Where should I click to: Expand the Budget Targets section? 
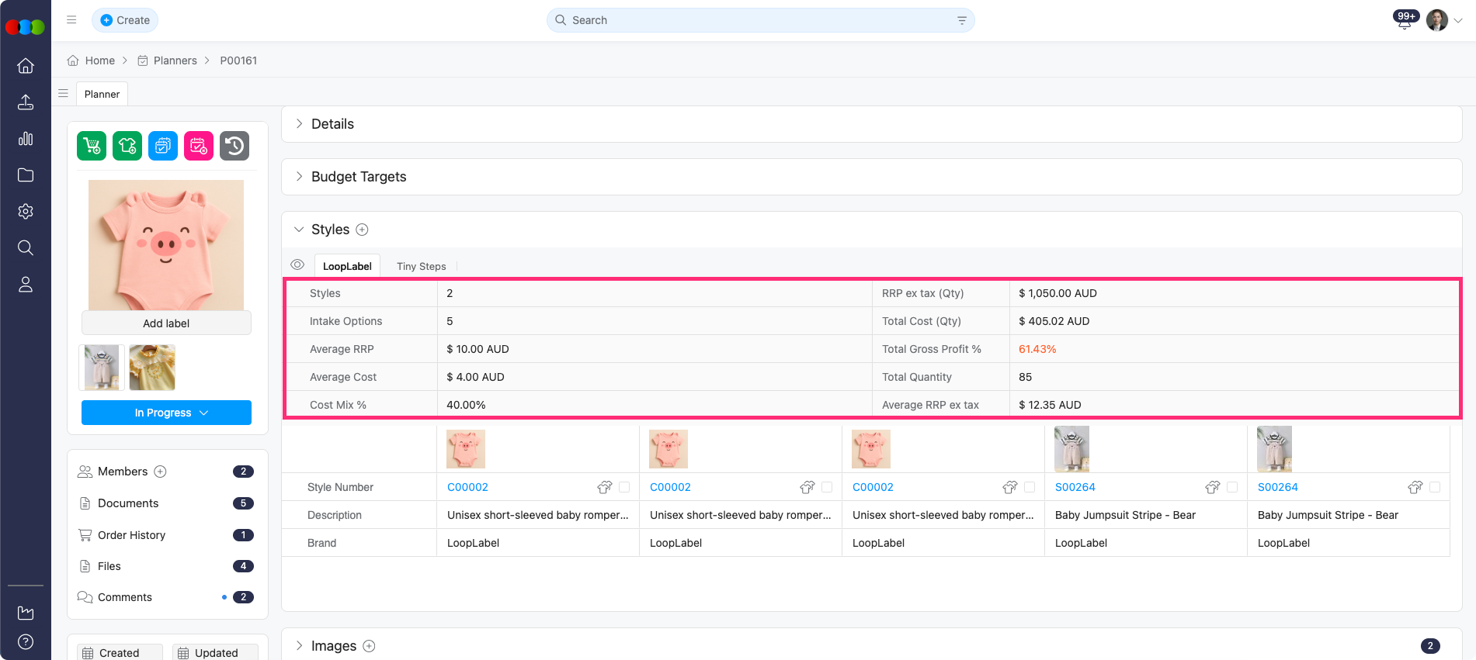[x=358, y=177]
